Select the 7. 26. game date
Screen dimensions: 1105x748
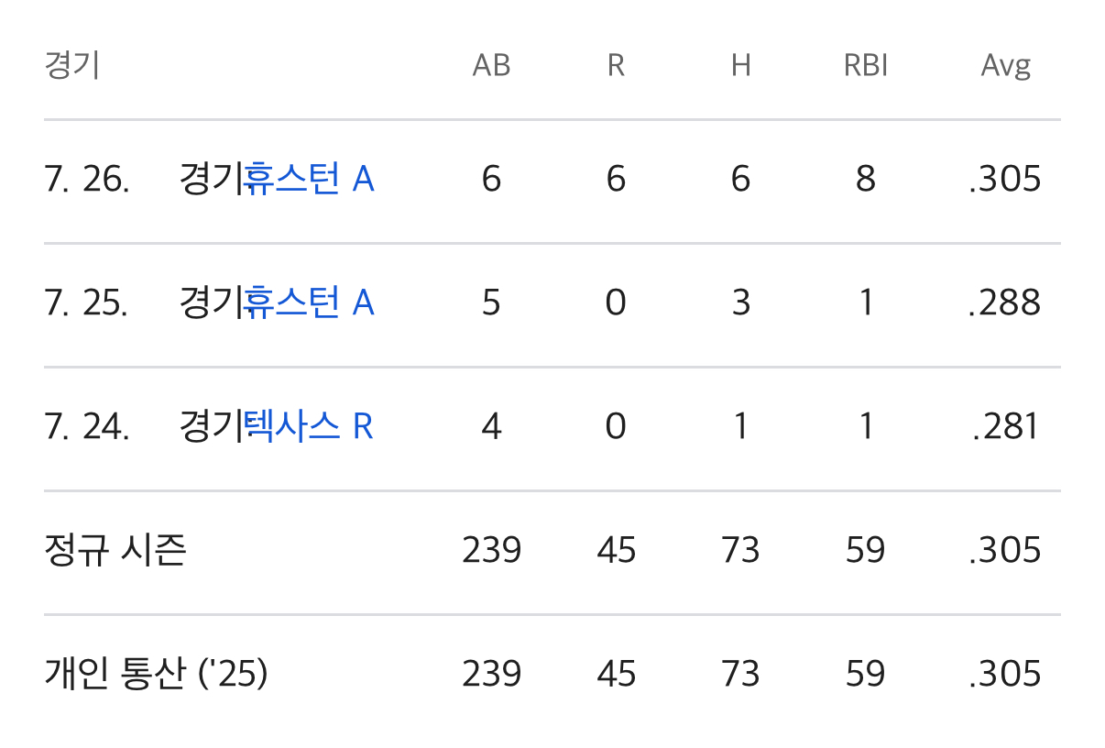coord(86,179)
